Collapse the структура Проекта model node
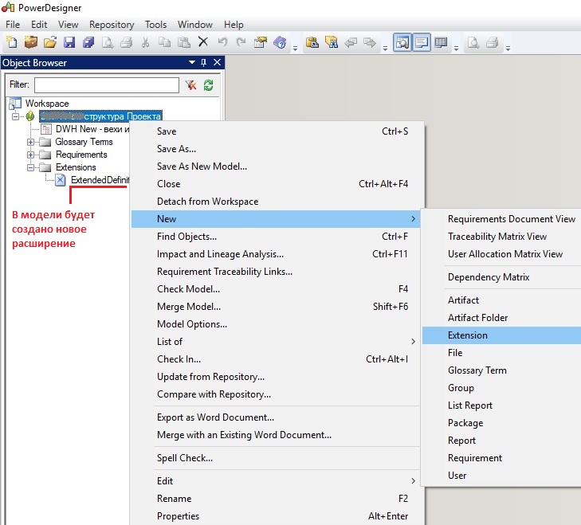Image resolution: width=581 pixels, height=525 pixels. point(15,116)
